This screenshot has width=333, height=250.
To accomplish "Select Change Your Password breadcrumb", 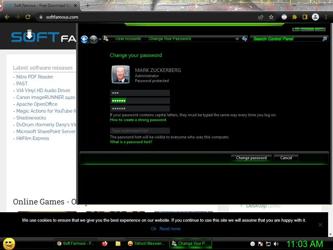I will [x=170, y=39].
